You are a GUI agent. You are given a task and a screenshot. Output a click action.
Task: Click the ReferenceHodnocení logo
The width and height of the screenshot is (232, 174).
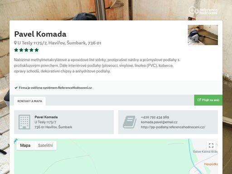point(203,10)
